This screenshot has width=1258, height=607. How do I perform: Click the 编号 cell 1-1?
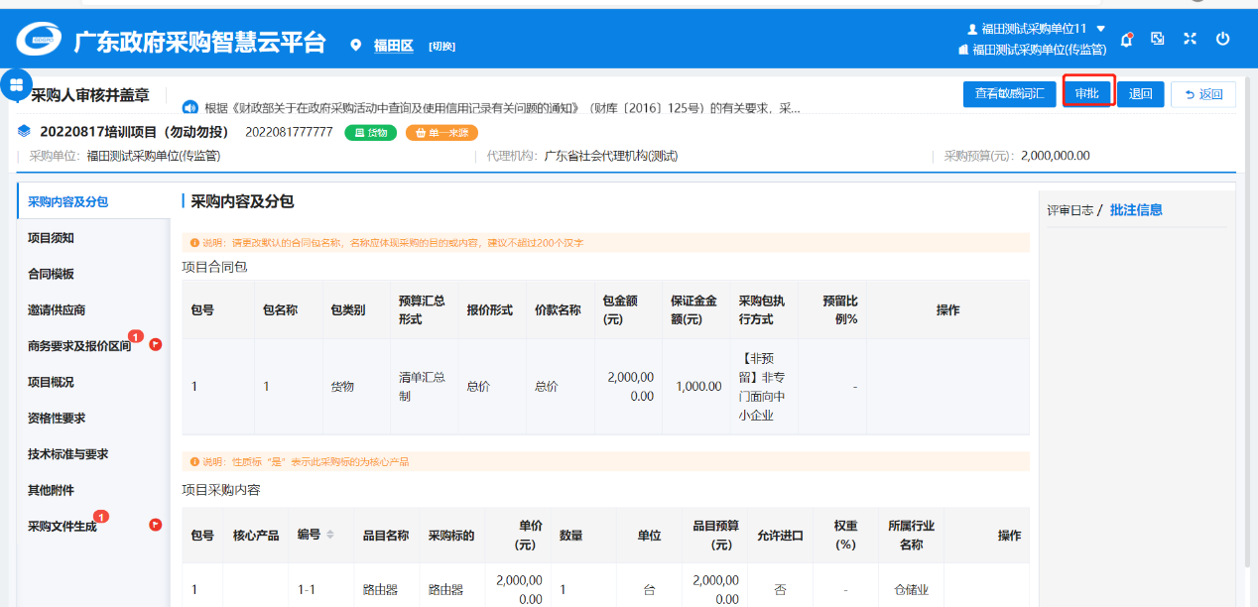[308, 589]
